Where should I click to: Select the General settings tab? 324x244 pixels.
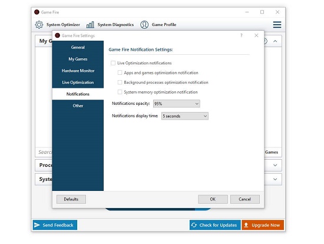click(x=78, y=47)
